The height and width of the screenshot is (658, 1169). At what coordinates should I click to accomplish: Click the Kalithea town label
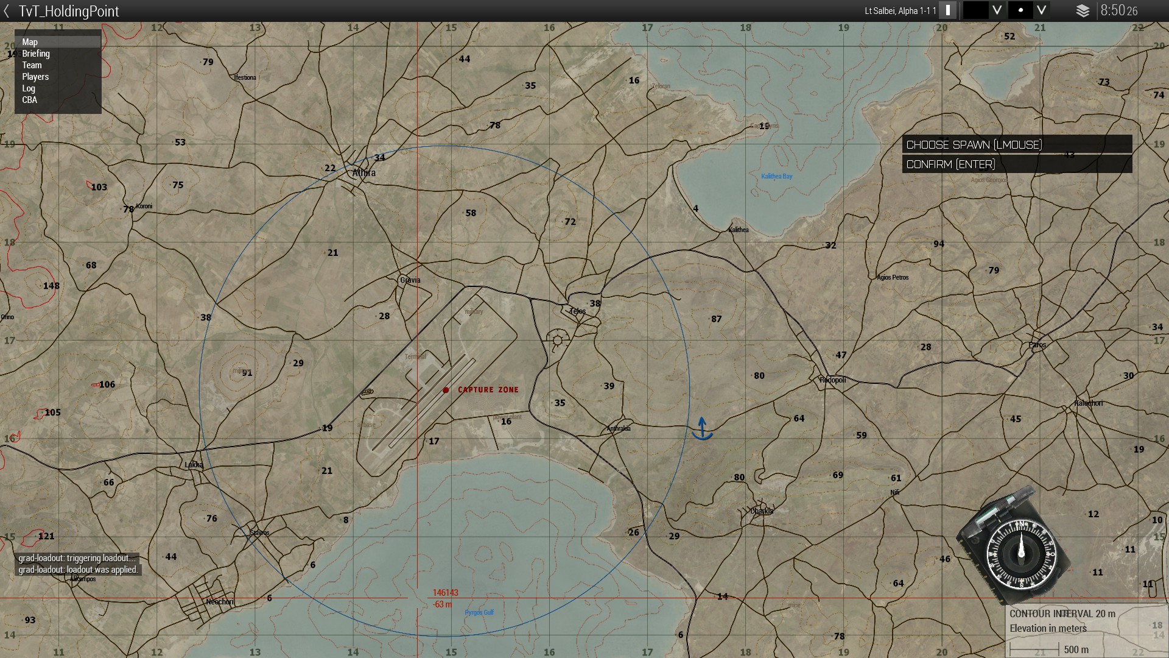tap(739, 230)
